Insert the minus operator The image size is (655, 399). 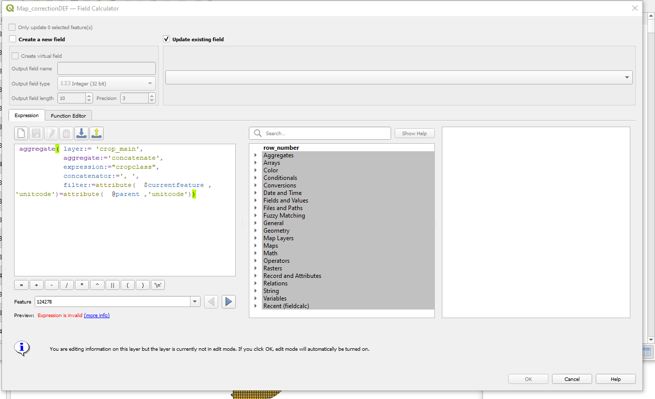(52, 285)
